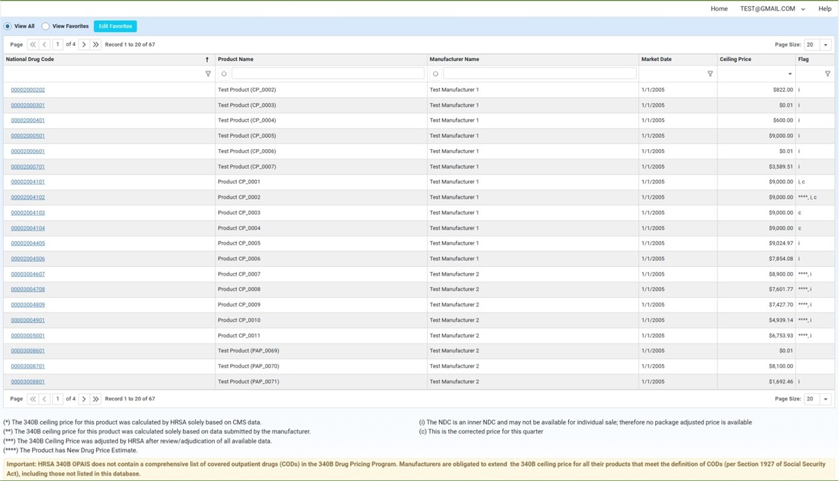Viewport: 840px width, 481px height.
Task: Select the View Favorites radio button
Action: pos(45,26)
